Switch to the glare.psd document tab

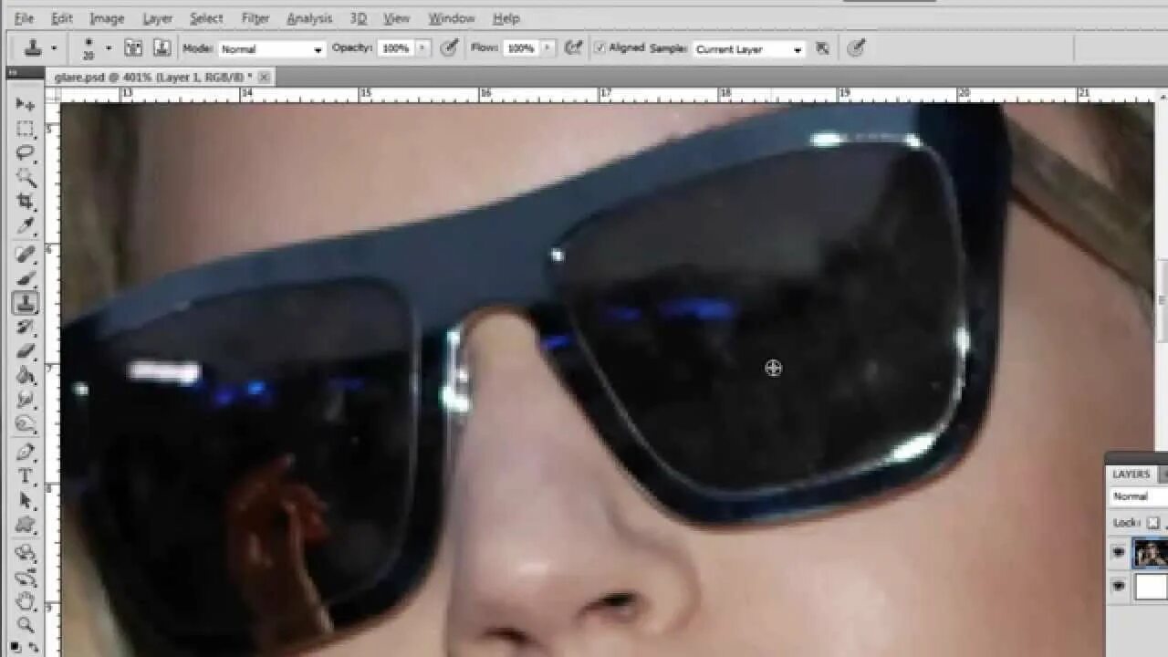(153, 78)
